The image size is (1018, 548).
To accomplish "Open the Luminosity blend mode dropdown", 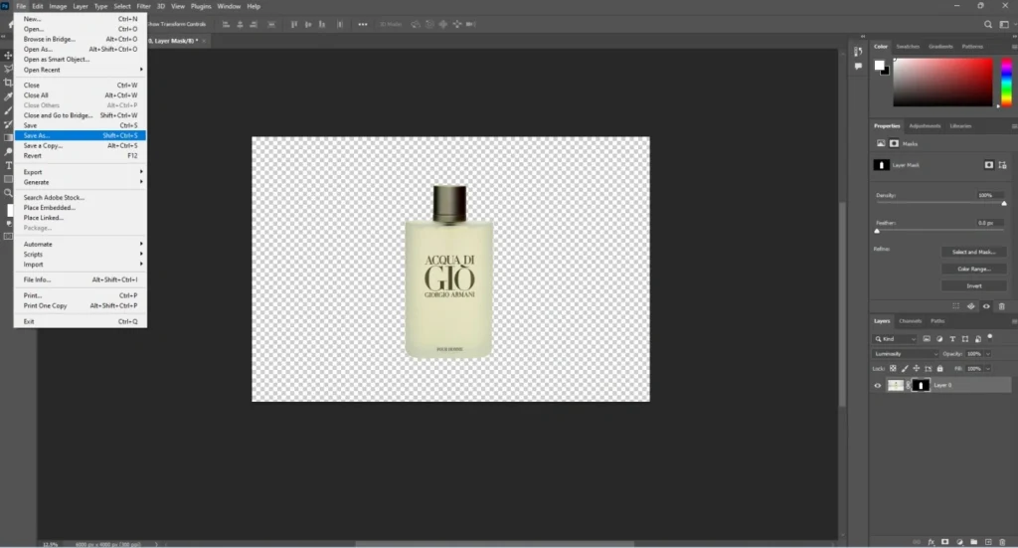I will 905,354.
